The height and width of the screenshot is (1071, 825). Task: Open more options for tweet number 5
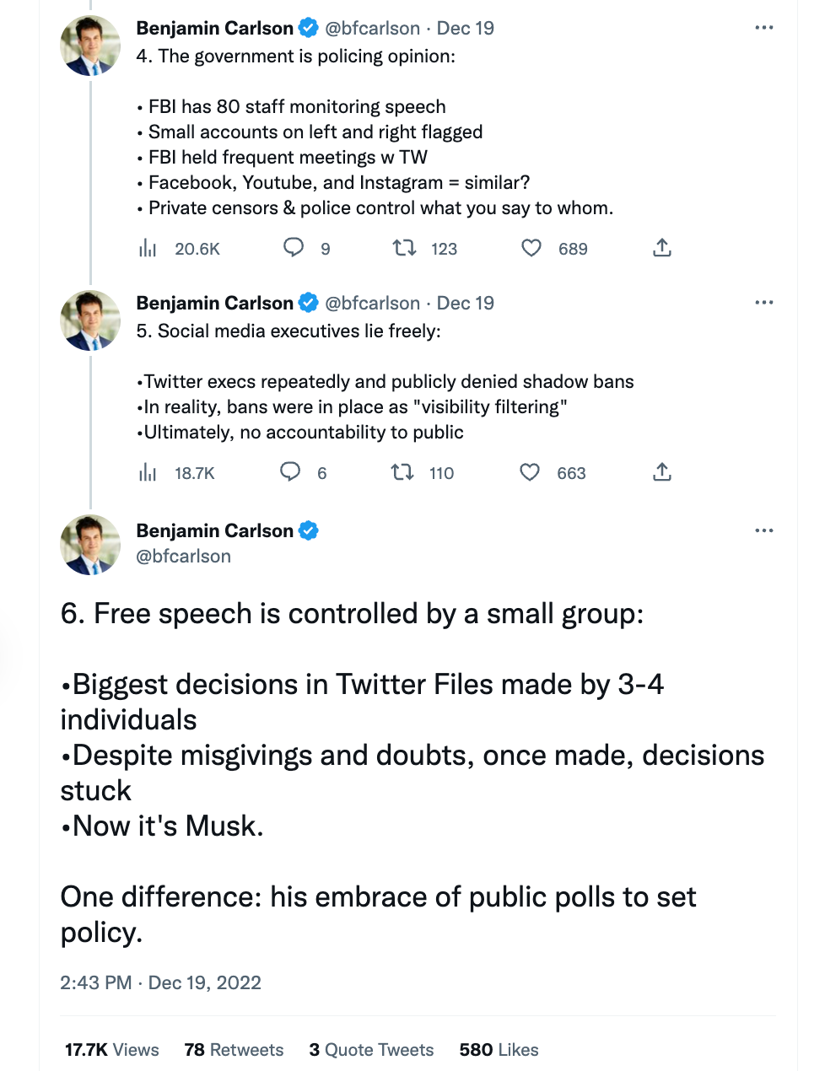pyautogui.click(x=764, y=303)
